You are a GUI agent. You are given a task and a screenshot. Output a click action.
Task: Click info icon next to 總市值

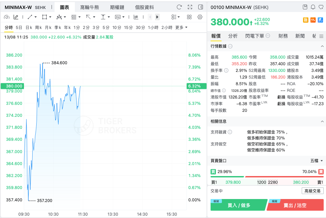(x=224, y=90)
